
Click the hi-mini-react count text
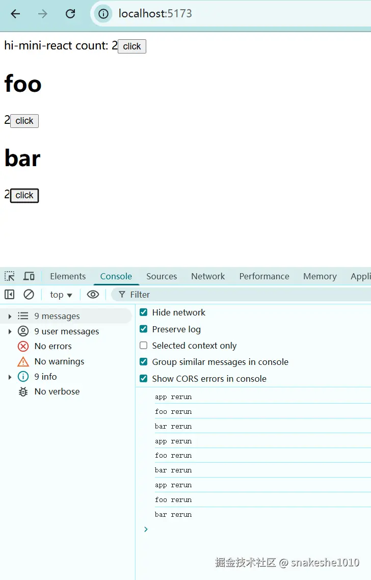(61, 46)
